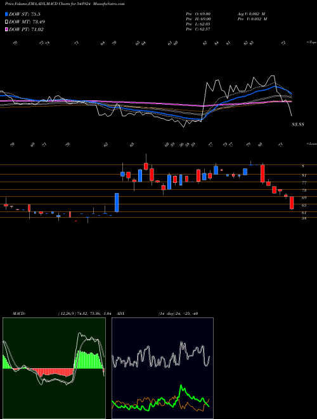Click the magenta DOW PT legend swatch

point(6,29)
